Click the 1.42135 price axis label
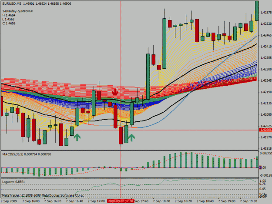 click(x=266, y=103)
